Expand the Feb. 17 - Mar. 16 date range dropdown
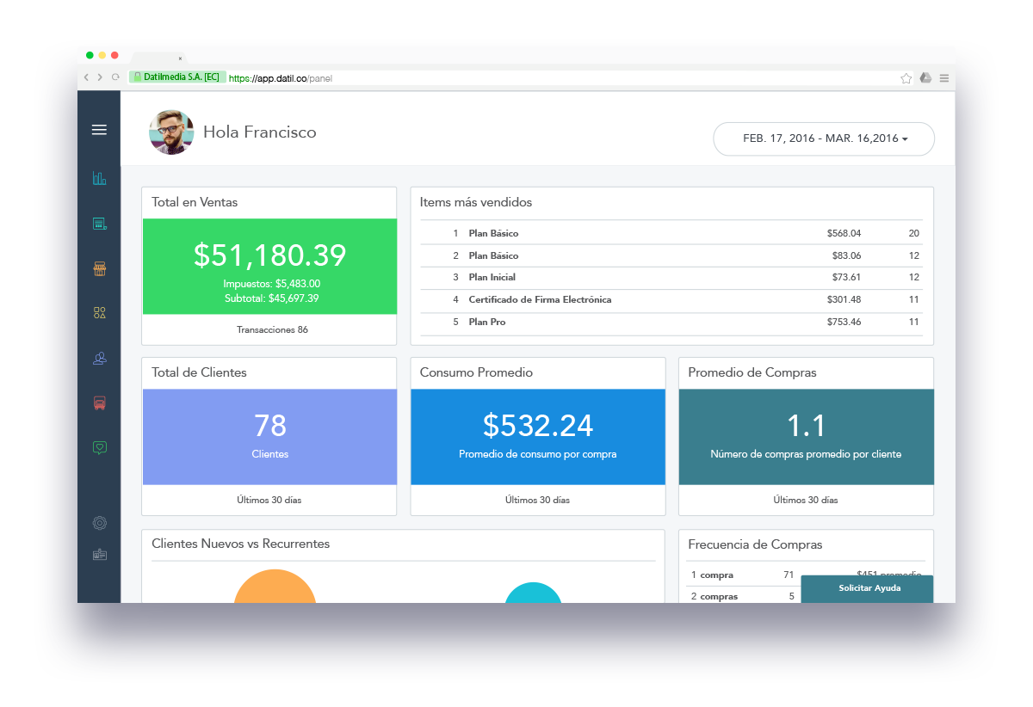The image size is (1033, 707). (x=824, y=138)
